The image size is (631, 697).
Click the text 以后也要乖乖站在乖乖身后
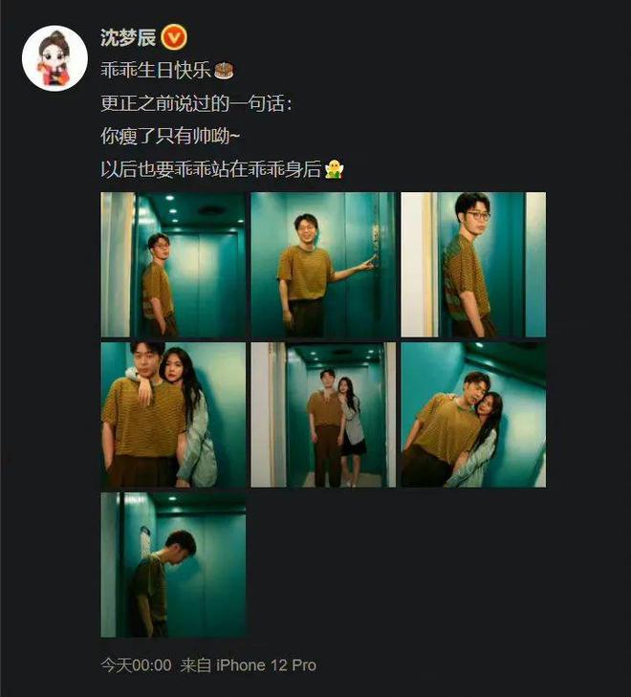coord(211,169)
